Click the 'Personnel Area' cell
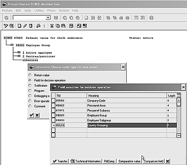 [127, 105]
